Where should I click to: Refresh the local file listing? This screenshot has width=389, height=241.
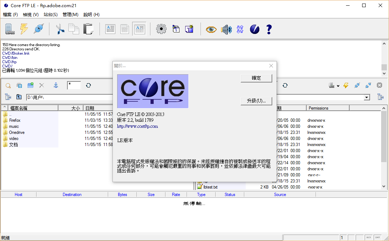(88, 85)
